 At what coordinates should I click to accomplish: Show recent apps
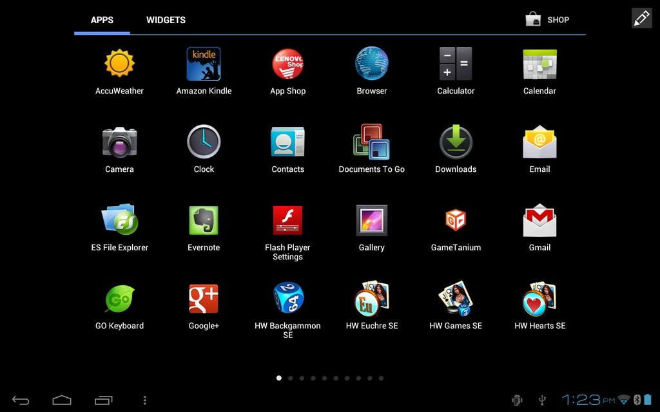tap(104, 400)
